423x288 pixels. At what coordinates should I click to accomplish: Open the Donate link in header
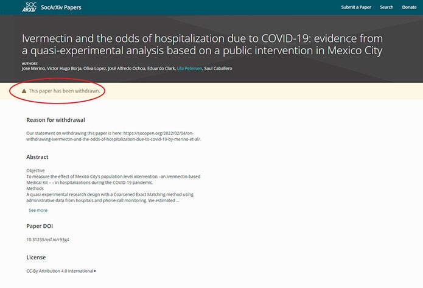point(409,7)
